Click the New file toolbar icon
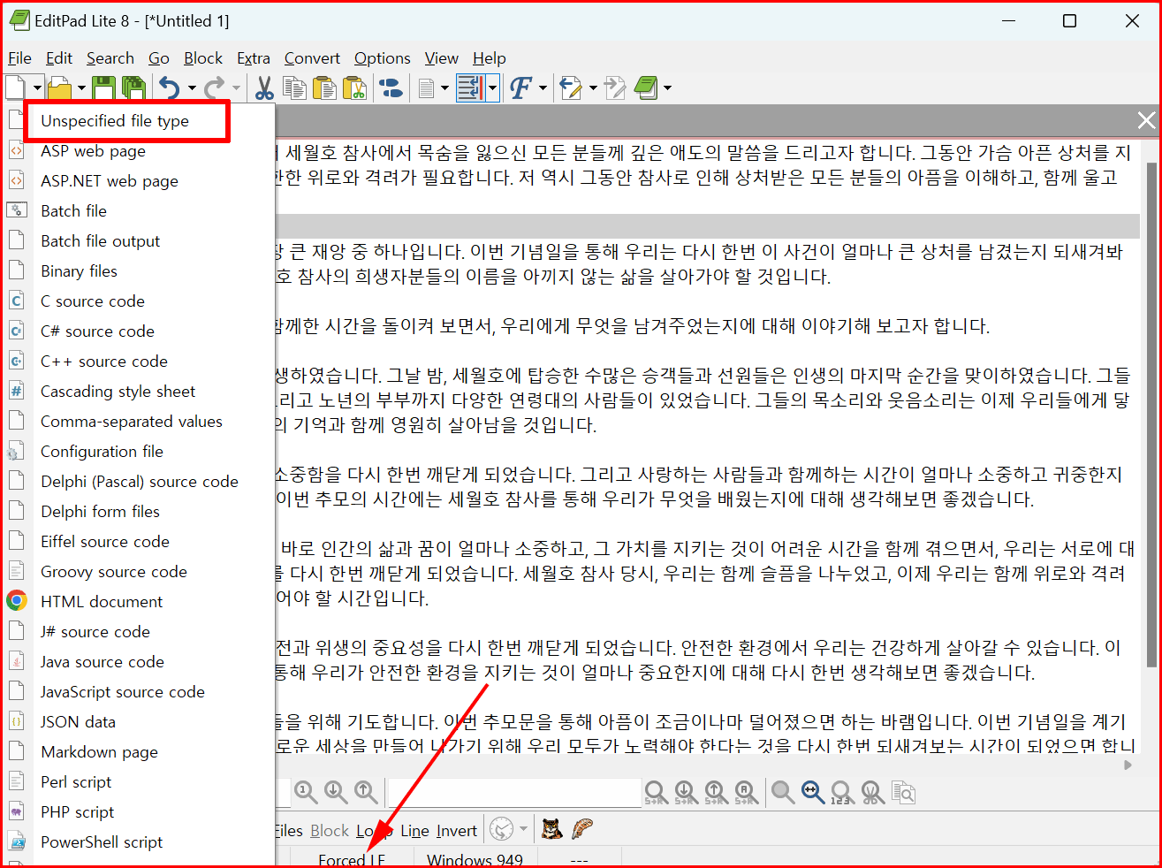1162x868 pixels. click(15, 88)
